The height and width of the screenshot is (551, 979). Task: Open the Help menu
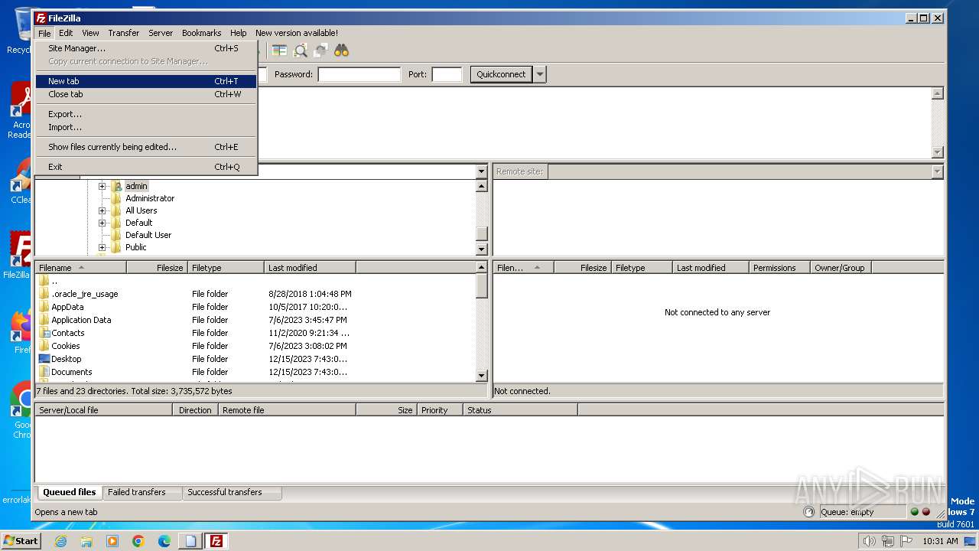(239, 33)
